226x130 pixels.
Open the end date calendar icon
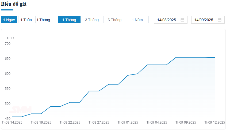[x=220, y=20]
